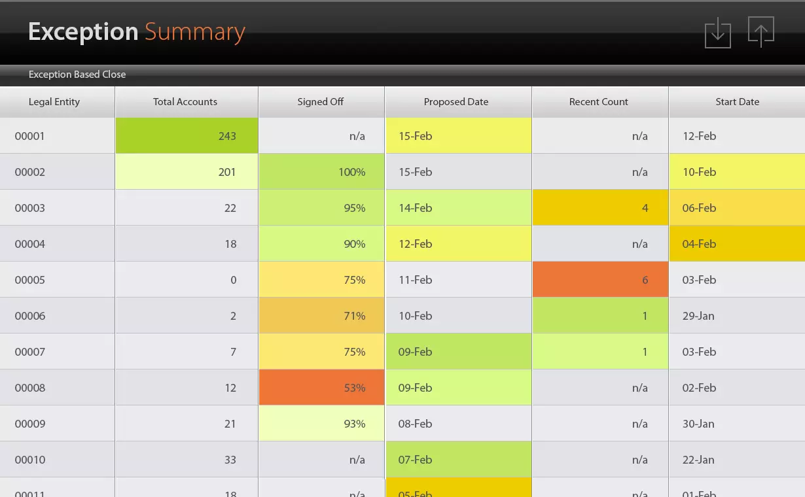The width and height of the screenshot is (805, 497).
Task: Select legal entity 00010
Action: [x=57, y=460]
